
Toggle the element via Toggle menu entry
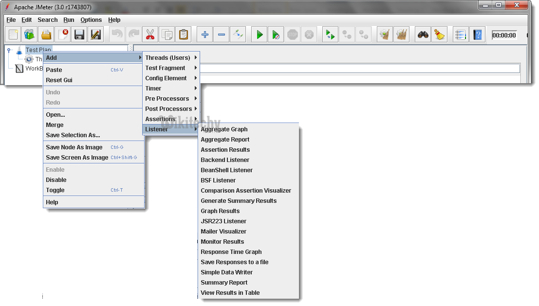[55, 190]
